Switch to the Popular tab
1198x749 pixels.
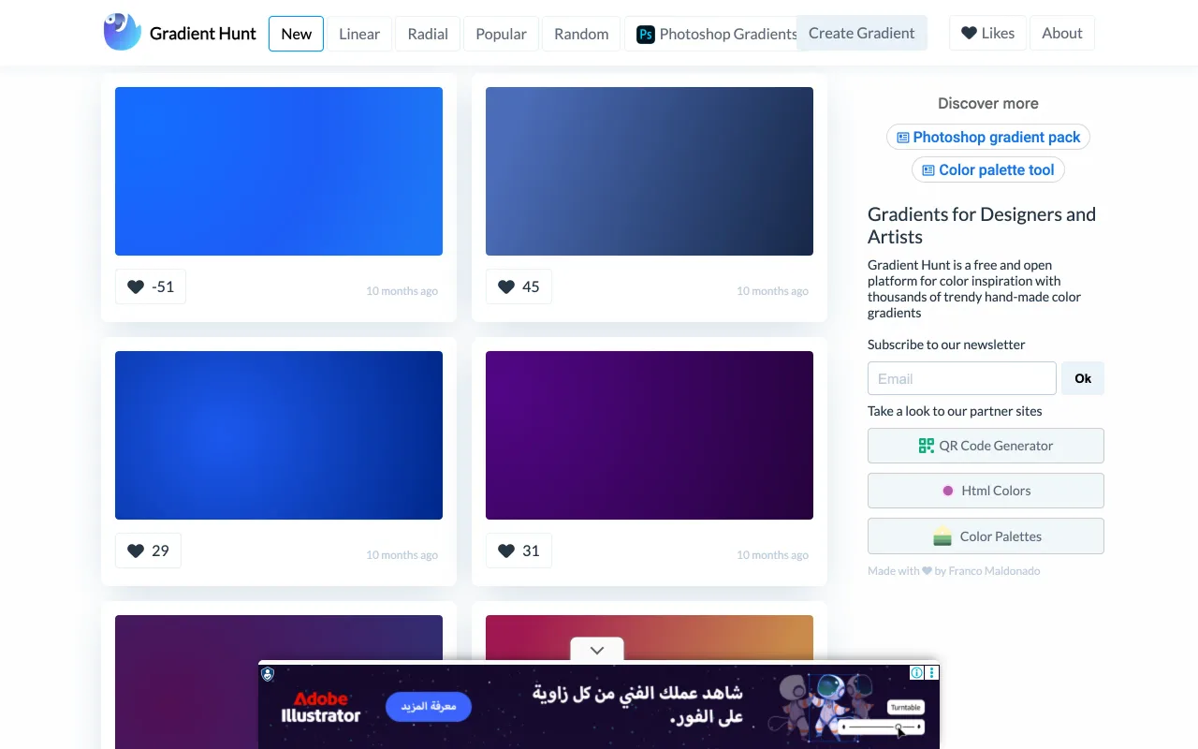pyautogui.click(x=501, y=34)
